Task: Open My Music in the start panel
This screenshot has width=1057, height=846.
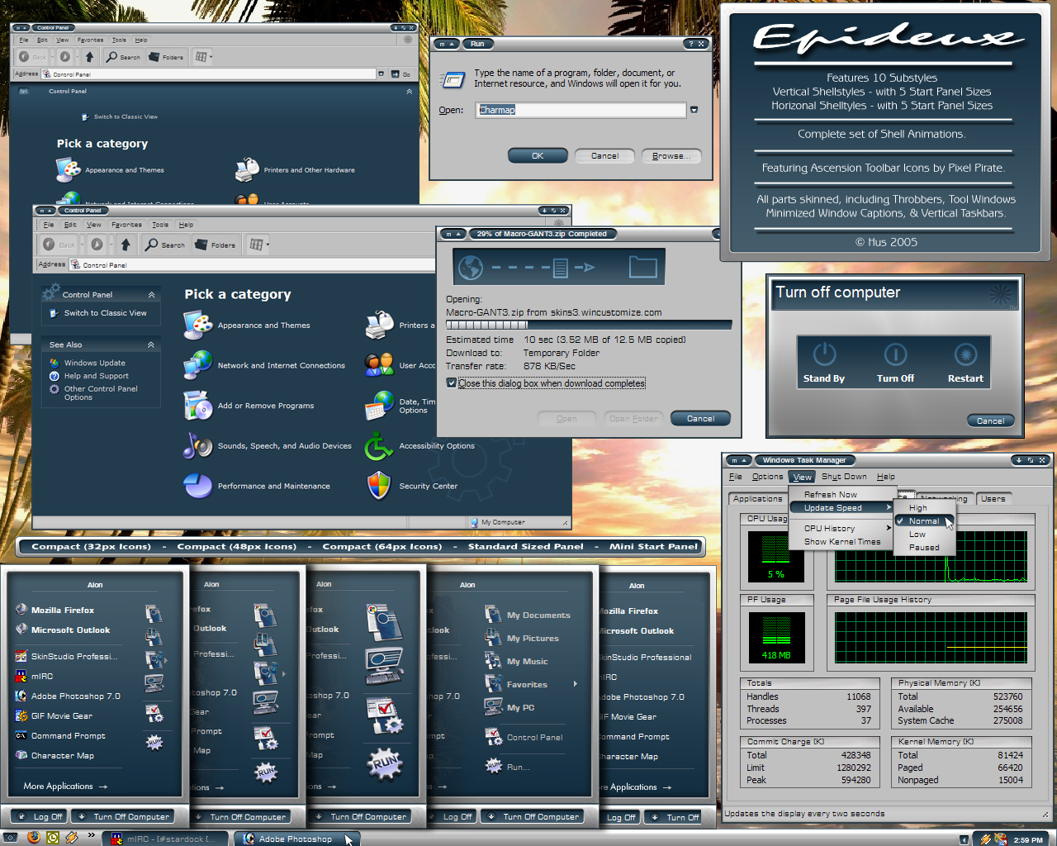Action: point(517,661)
